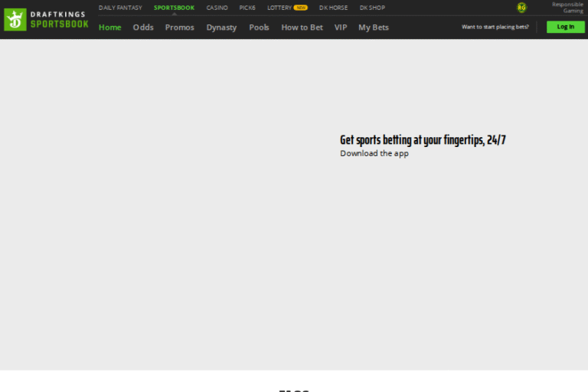Open the Lottery section

[x=279, y=8]
